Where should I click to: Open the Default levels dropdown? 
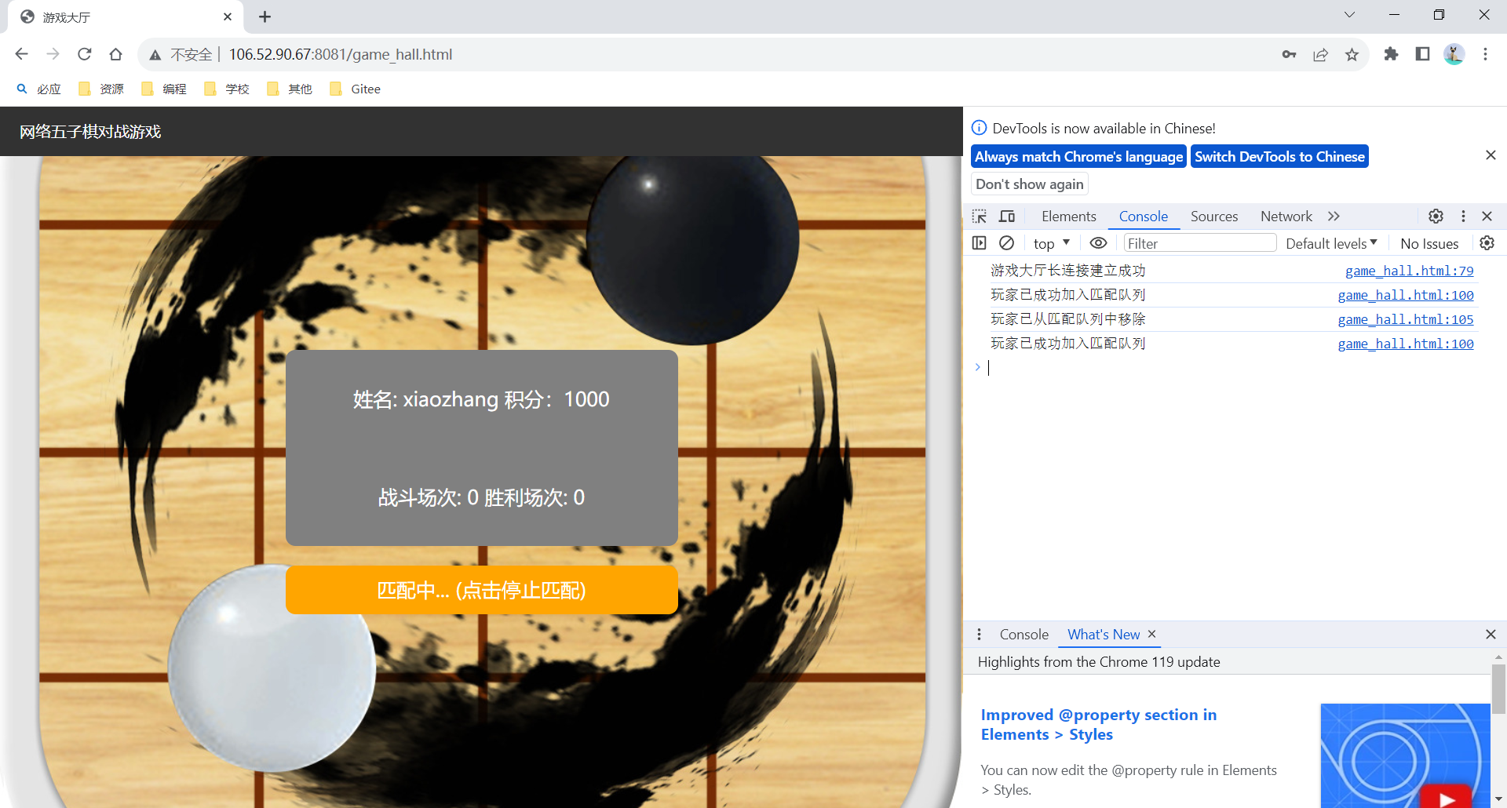click(x=1331, y=243)
